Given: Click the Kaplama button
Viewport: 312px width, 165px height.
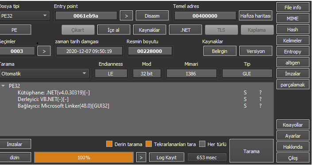Looking at the screenshot, I should click(x=257, y=30).
